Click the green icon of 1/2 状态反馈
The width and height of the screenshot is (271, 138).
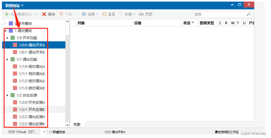[13, 95]
